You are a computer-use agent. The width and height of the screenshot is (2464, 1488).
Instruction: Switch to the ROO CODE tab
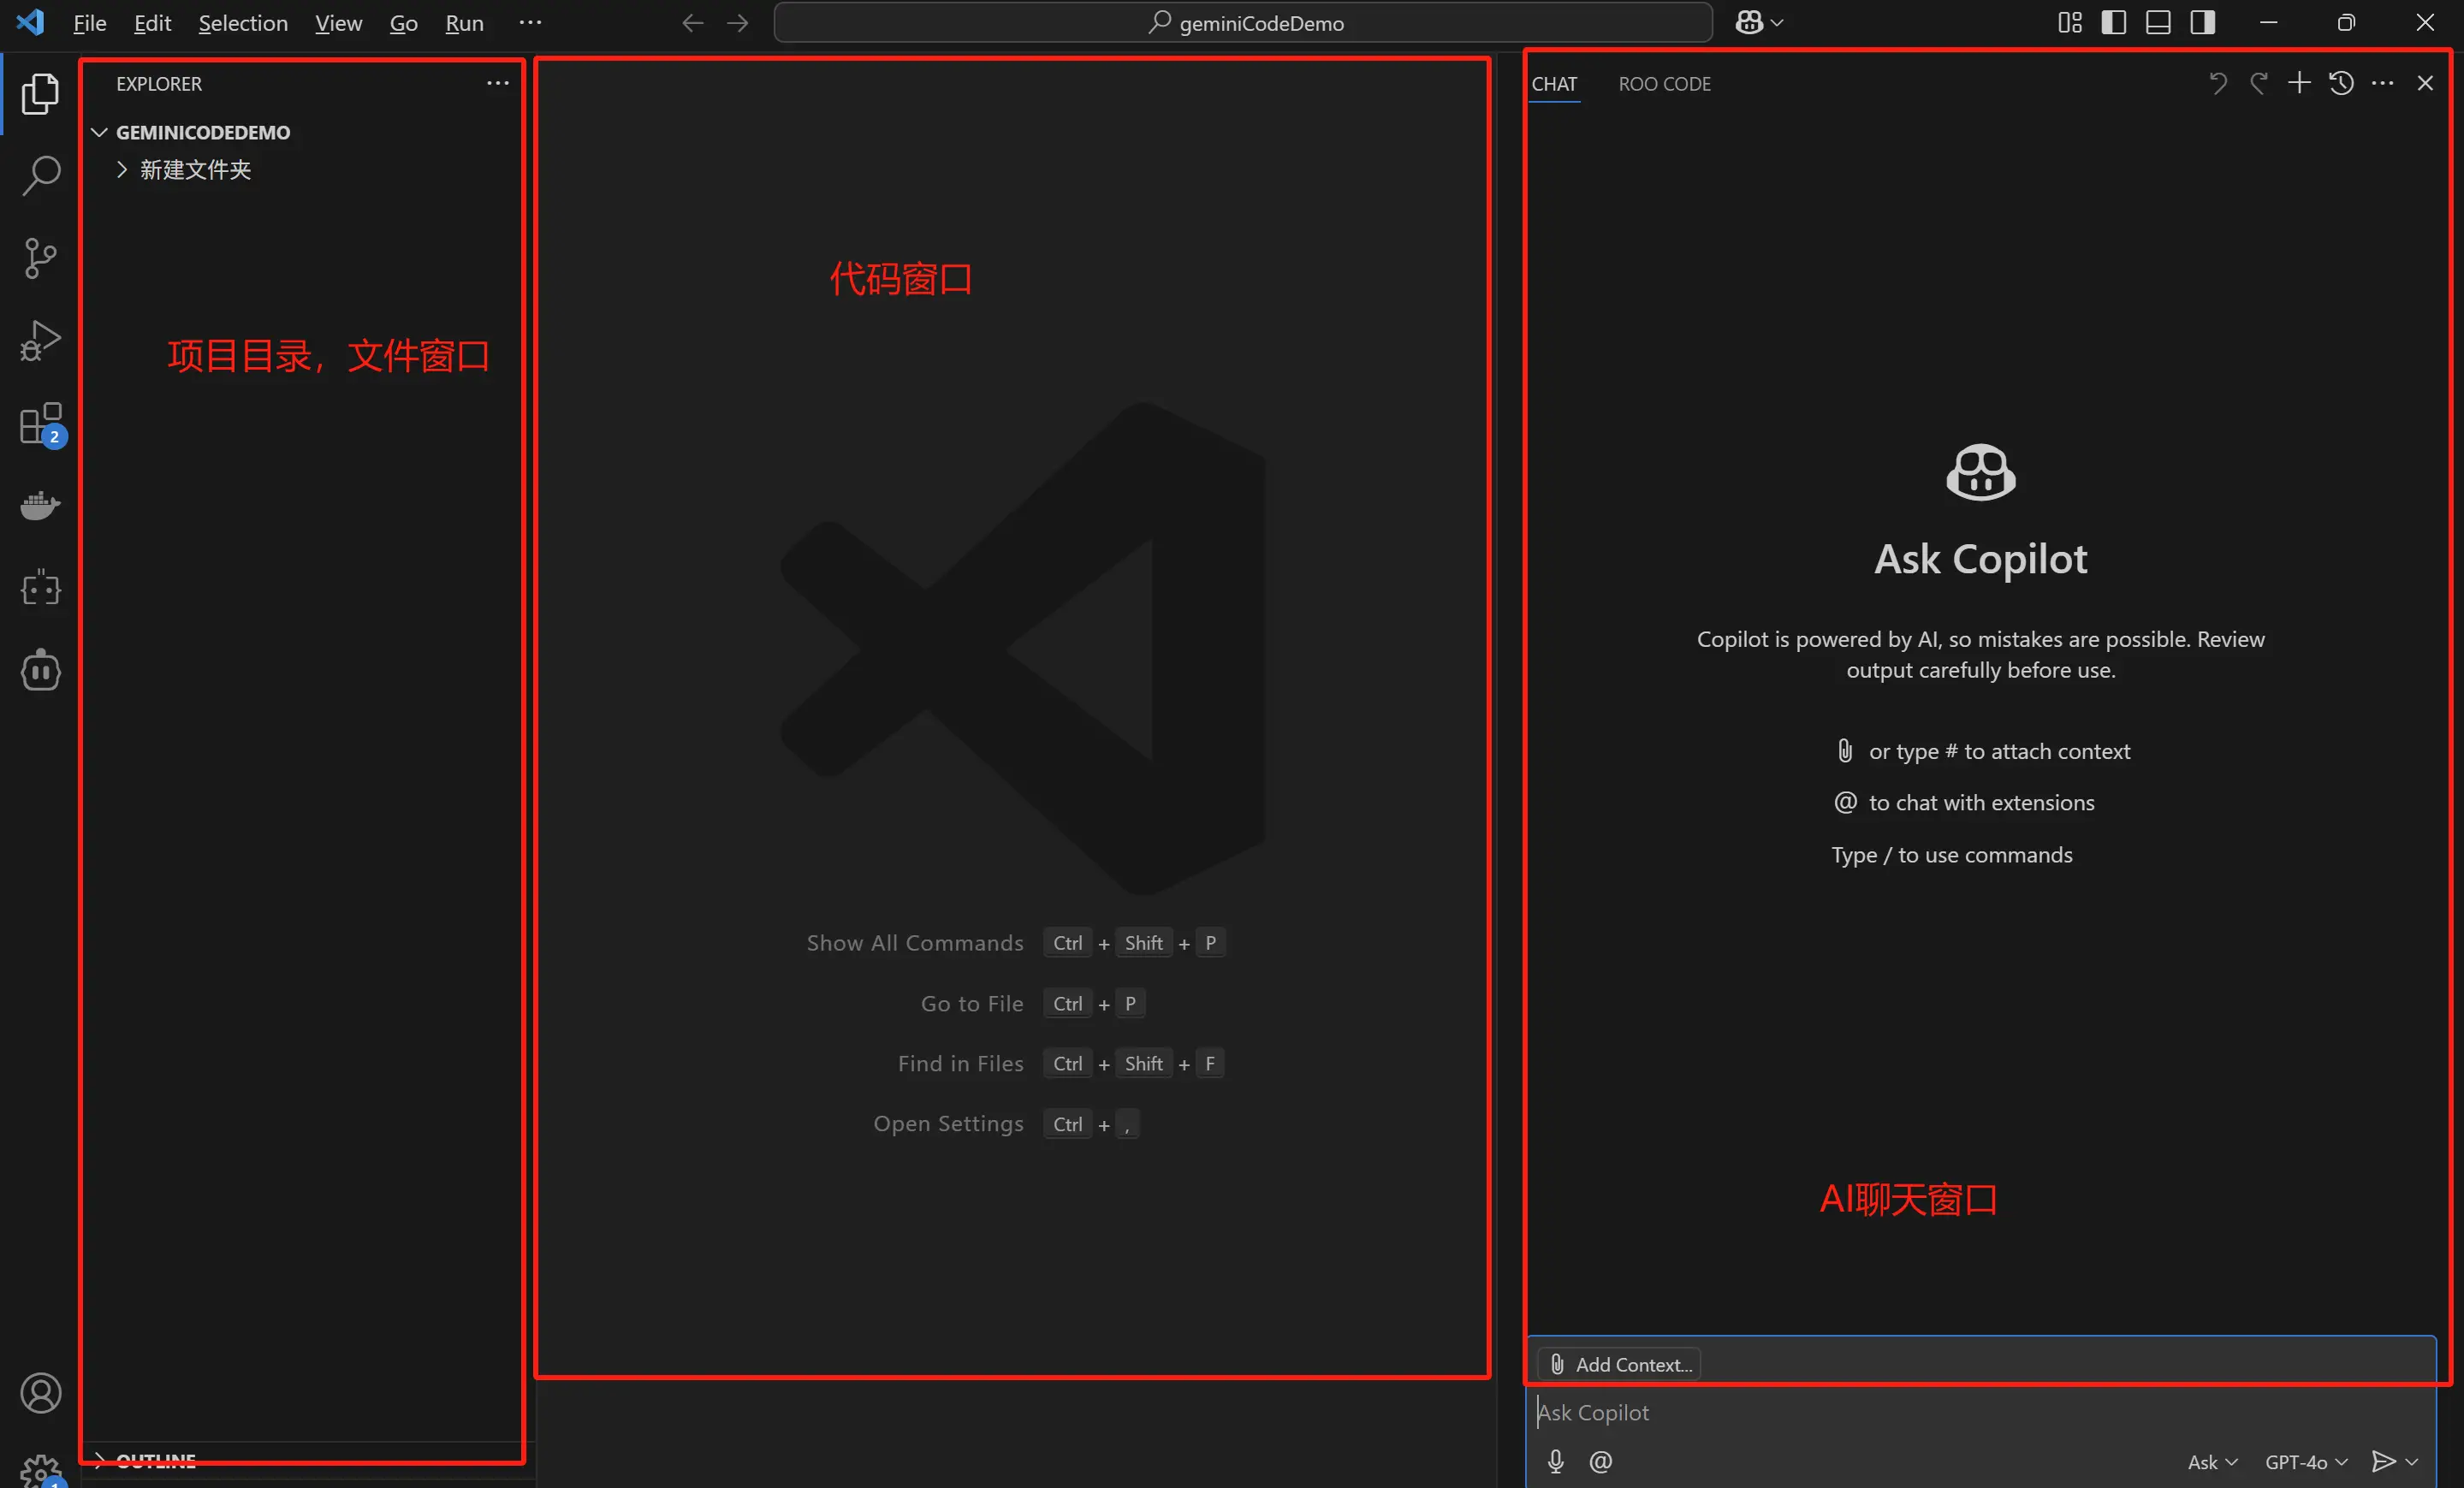pos(1664,84)
